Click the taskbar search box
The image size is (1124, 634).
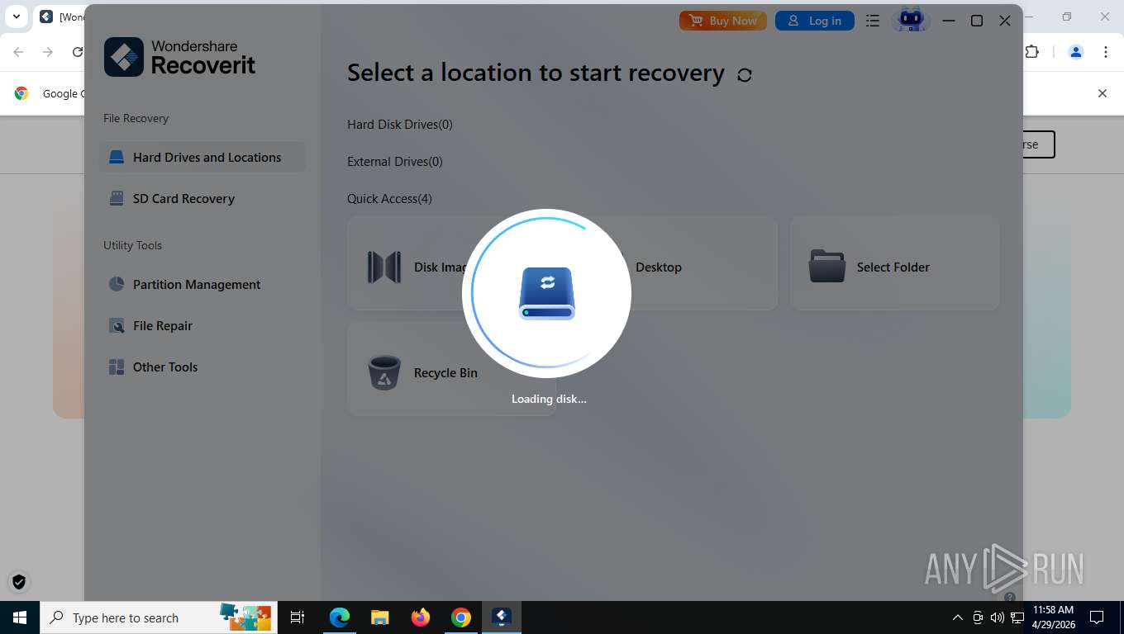pyautogui.click(x=157, y=617)
